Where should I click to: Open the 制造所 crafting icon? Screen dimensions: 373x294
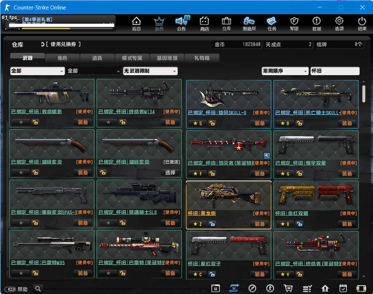coord(249,24)
